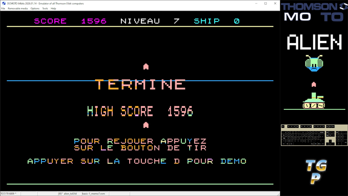Click the alien_to8.fd status bar entry

click(67, 193)
